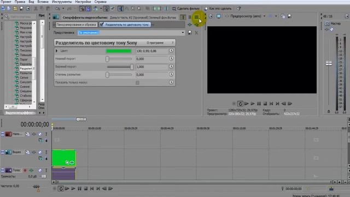350x197 pixels.
Task: Click the timeline transport Stop button
Action: [x=86, y=189]
